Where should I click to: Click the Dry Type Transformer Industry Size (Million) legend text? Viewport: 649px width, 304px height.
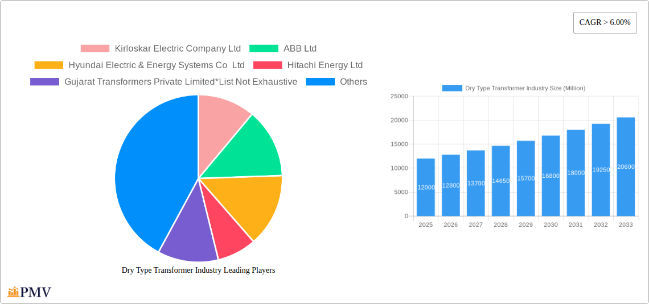(x=525, y=89)
